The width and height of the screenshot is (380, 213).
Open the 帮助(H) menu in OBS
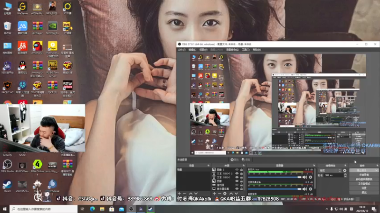[x=256, y=50]
